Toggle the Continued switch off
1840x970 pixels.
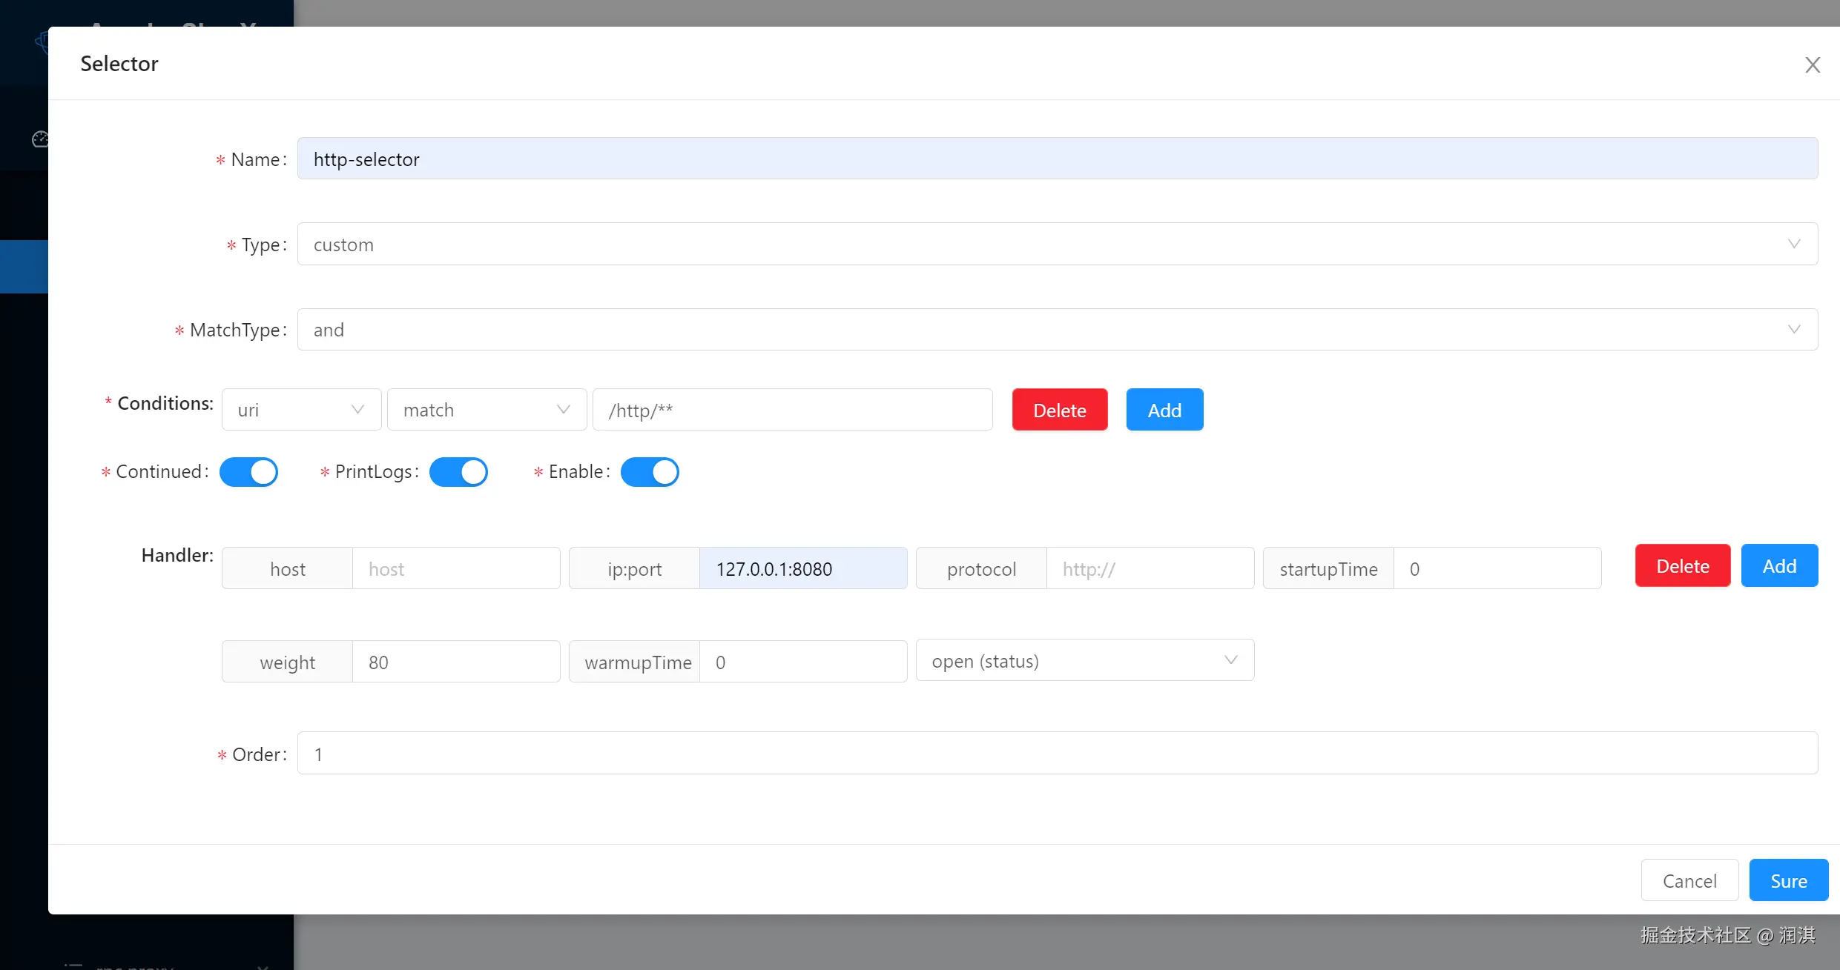pyautogui.click(x=248, y=472)
